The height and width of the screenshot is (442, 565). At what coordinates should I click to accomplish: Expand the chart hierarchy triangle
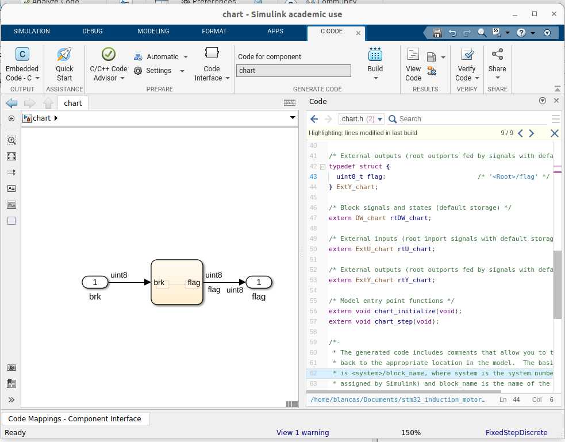pos(56,118)
